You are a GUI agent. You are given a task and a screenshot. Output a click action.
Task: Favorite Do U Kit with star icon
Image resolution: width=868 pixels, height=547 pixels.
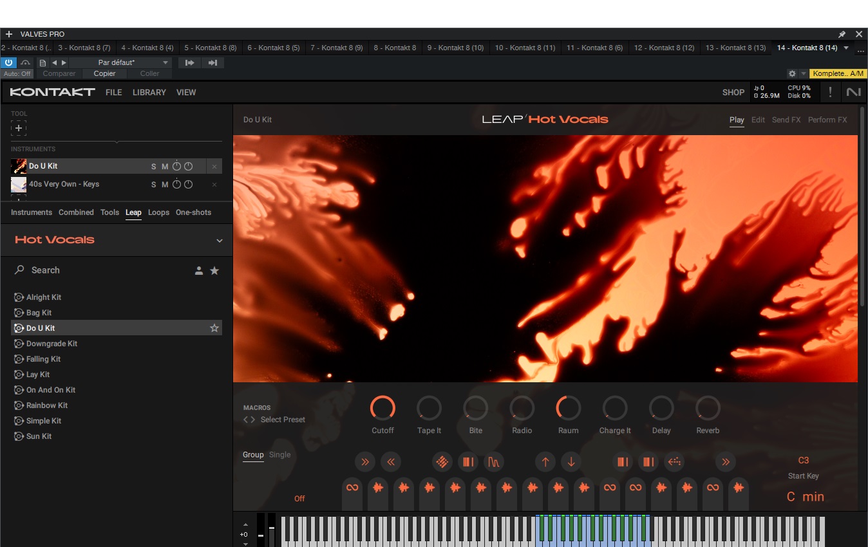point(214,328)
